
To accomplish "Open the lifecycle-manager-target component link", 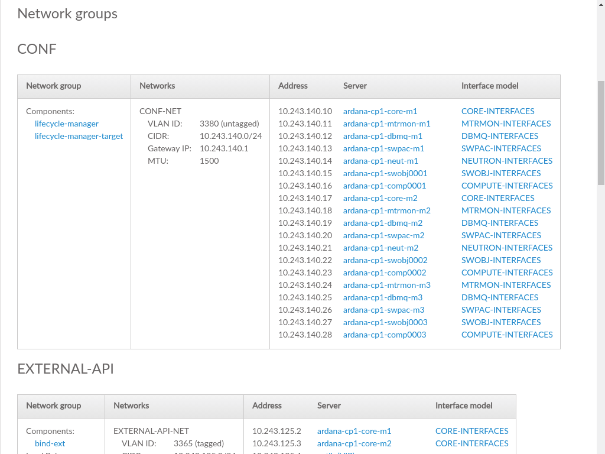I will (x=79, y=136).
